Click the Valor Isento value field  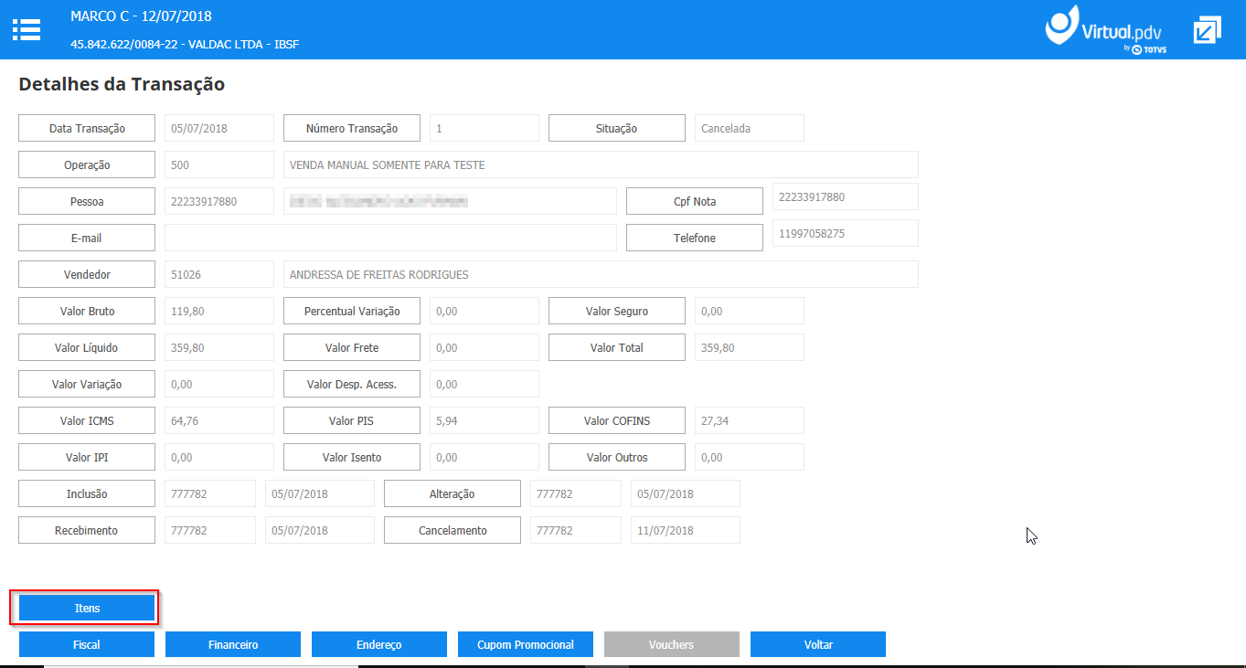[x=485, y=457]
